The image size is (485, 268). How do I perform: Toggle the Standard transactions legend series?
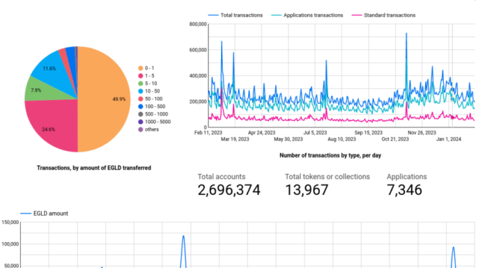[383, 15]
